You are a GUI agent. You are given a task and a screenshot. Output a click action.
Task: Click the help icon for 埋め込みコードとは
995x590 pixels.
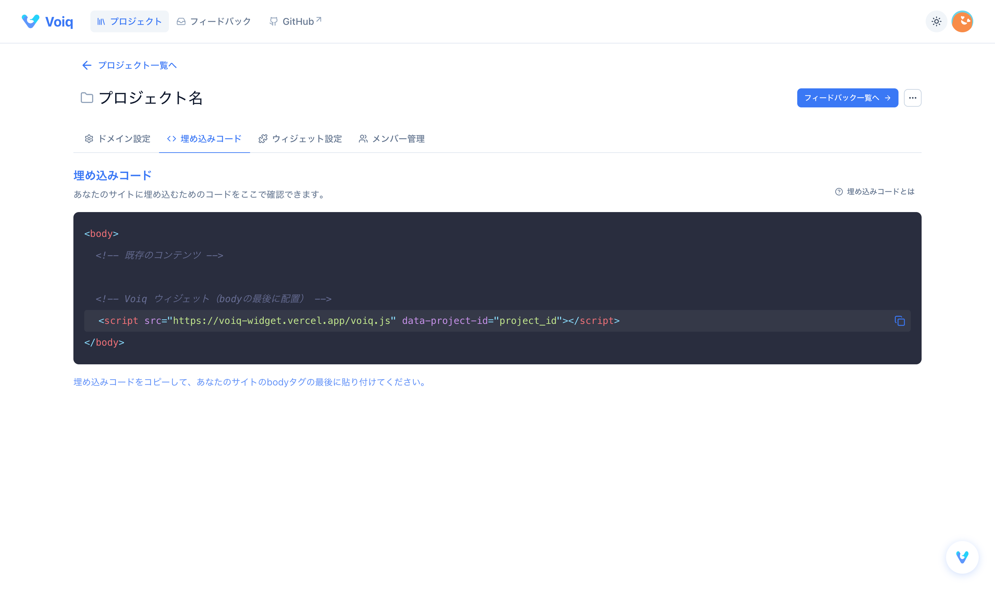tap(839, 192)
